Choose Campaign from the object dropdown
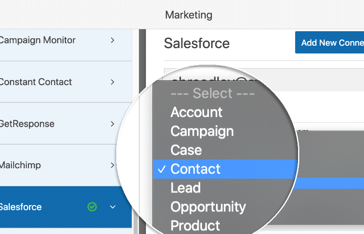The width and height of the screenshot is (364, 234). [202, 131]
